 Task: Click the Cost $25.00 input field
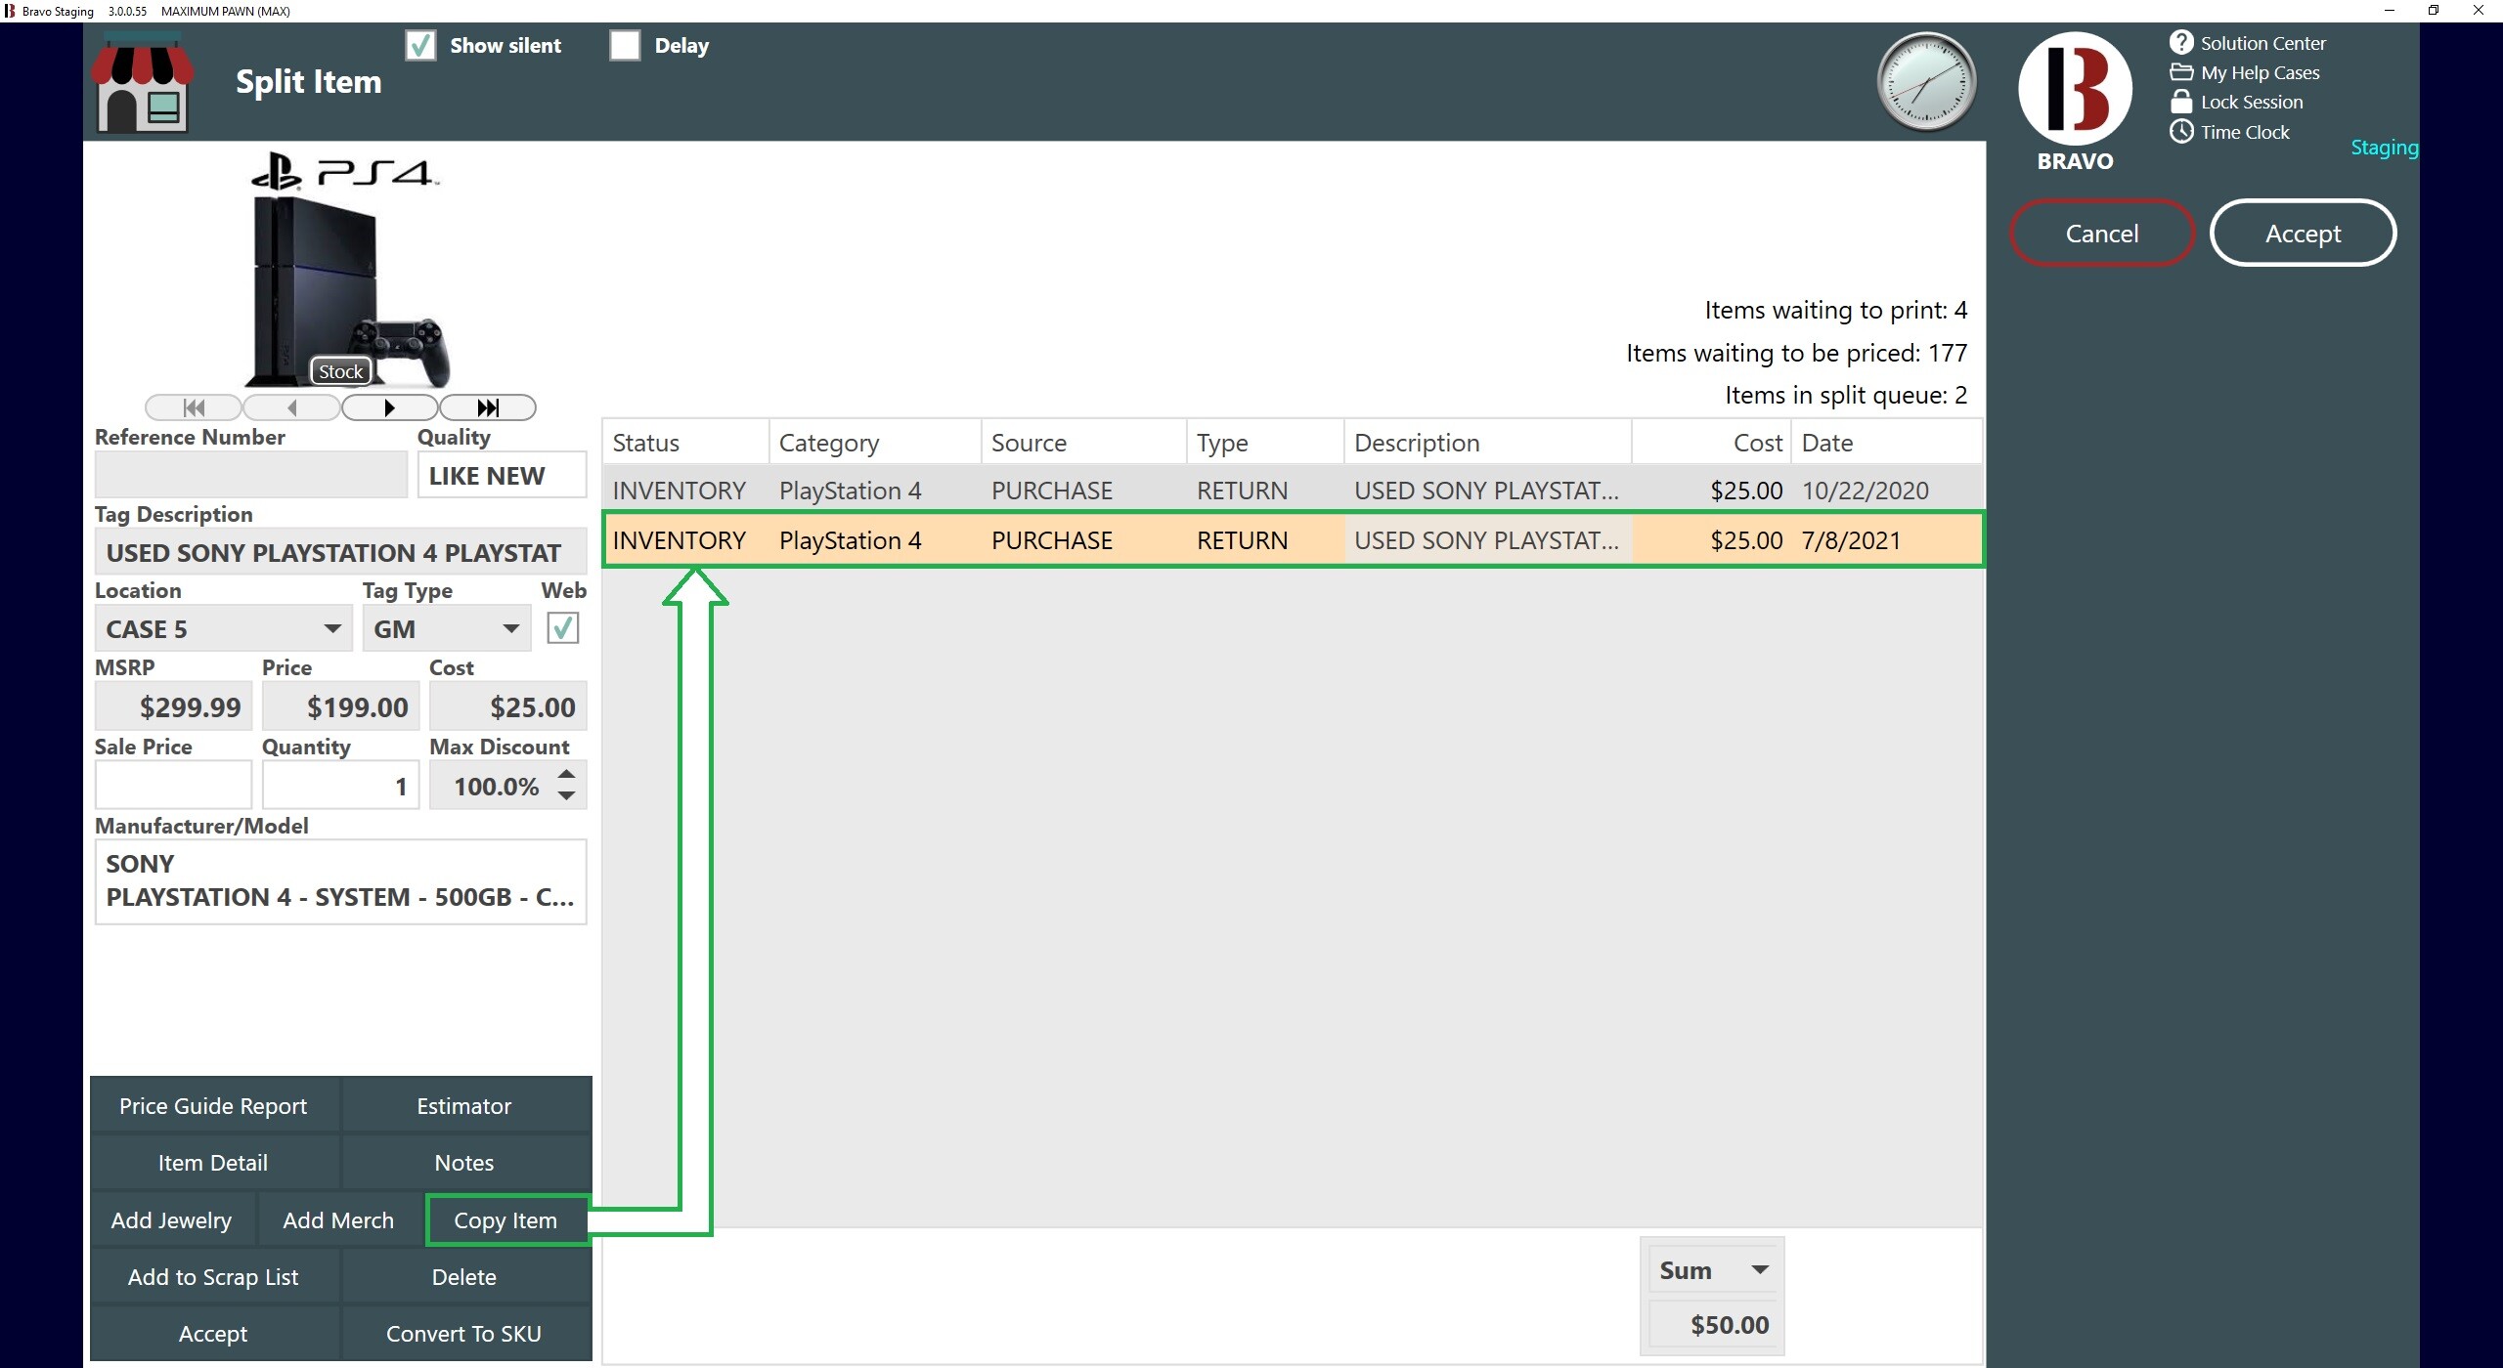[507, 706]
